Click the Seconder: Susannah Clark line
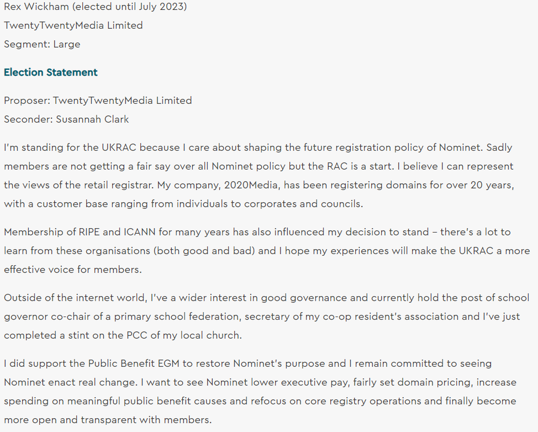538x432 pixels. 66,119
